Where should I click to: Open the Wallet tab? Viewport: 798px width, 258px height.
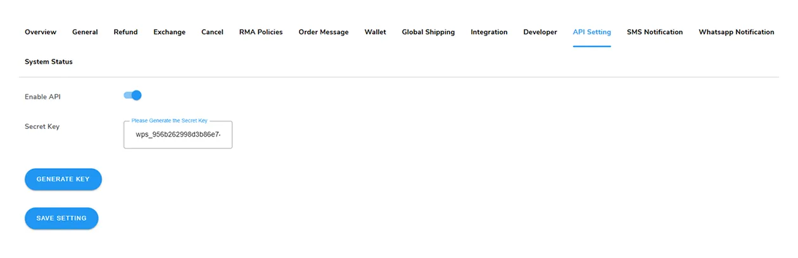(x=375, y=32)
